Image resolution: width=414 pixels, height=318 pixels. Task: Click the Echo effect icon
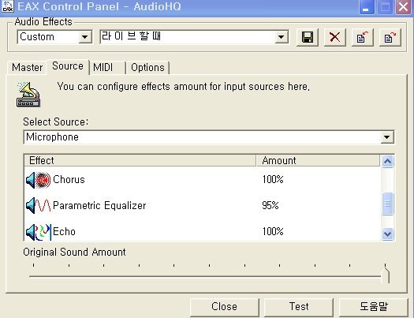coord(39,232)
